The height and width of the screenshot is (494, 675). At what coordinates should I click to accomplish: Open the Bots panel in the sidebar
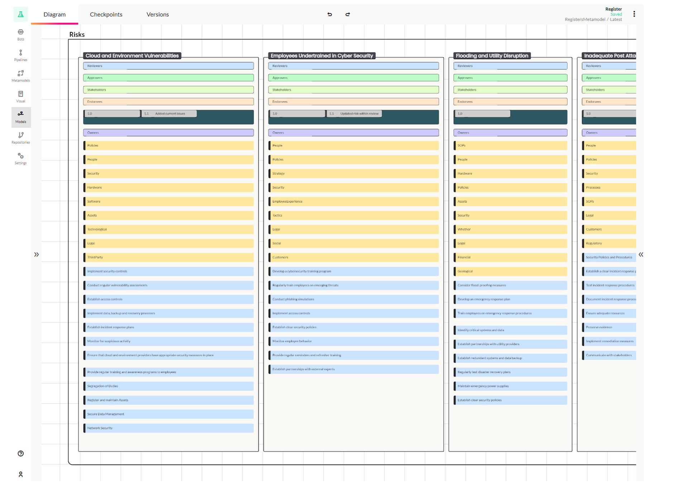click(x=20, y=34)
